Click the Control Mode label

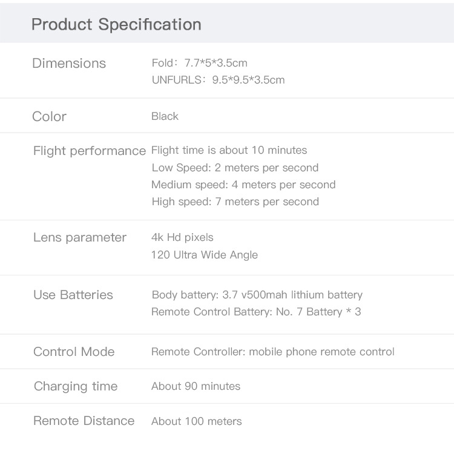pos(74,352)
